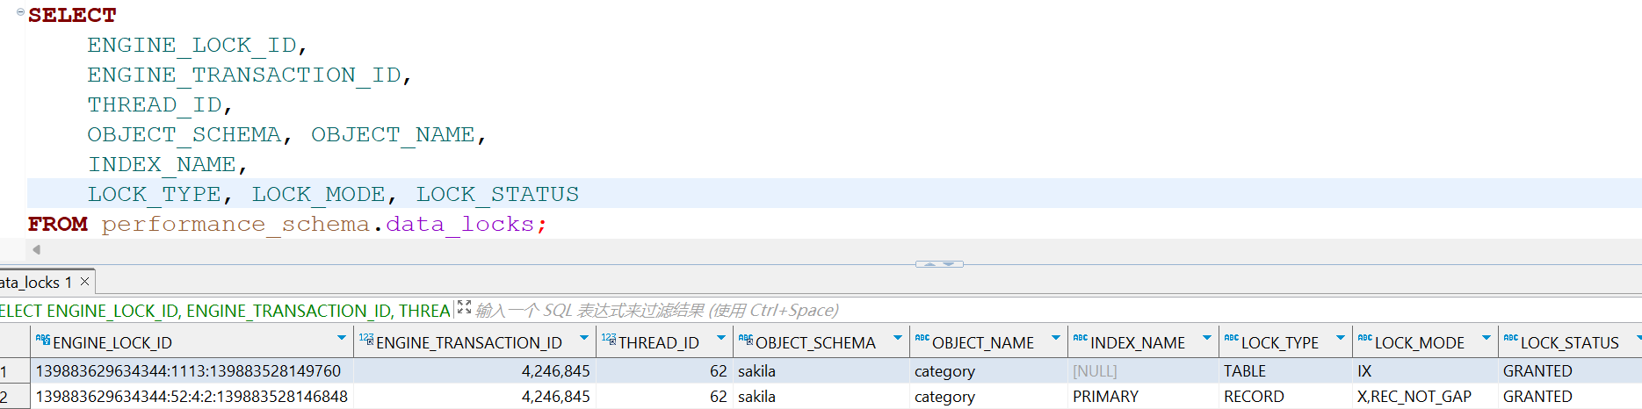
Task: Click OBJECT_NAME string type icon
Action: pos(922,339)
